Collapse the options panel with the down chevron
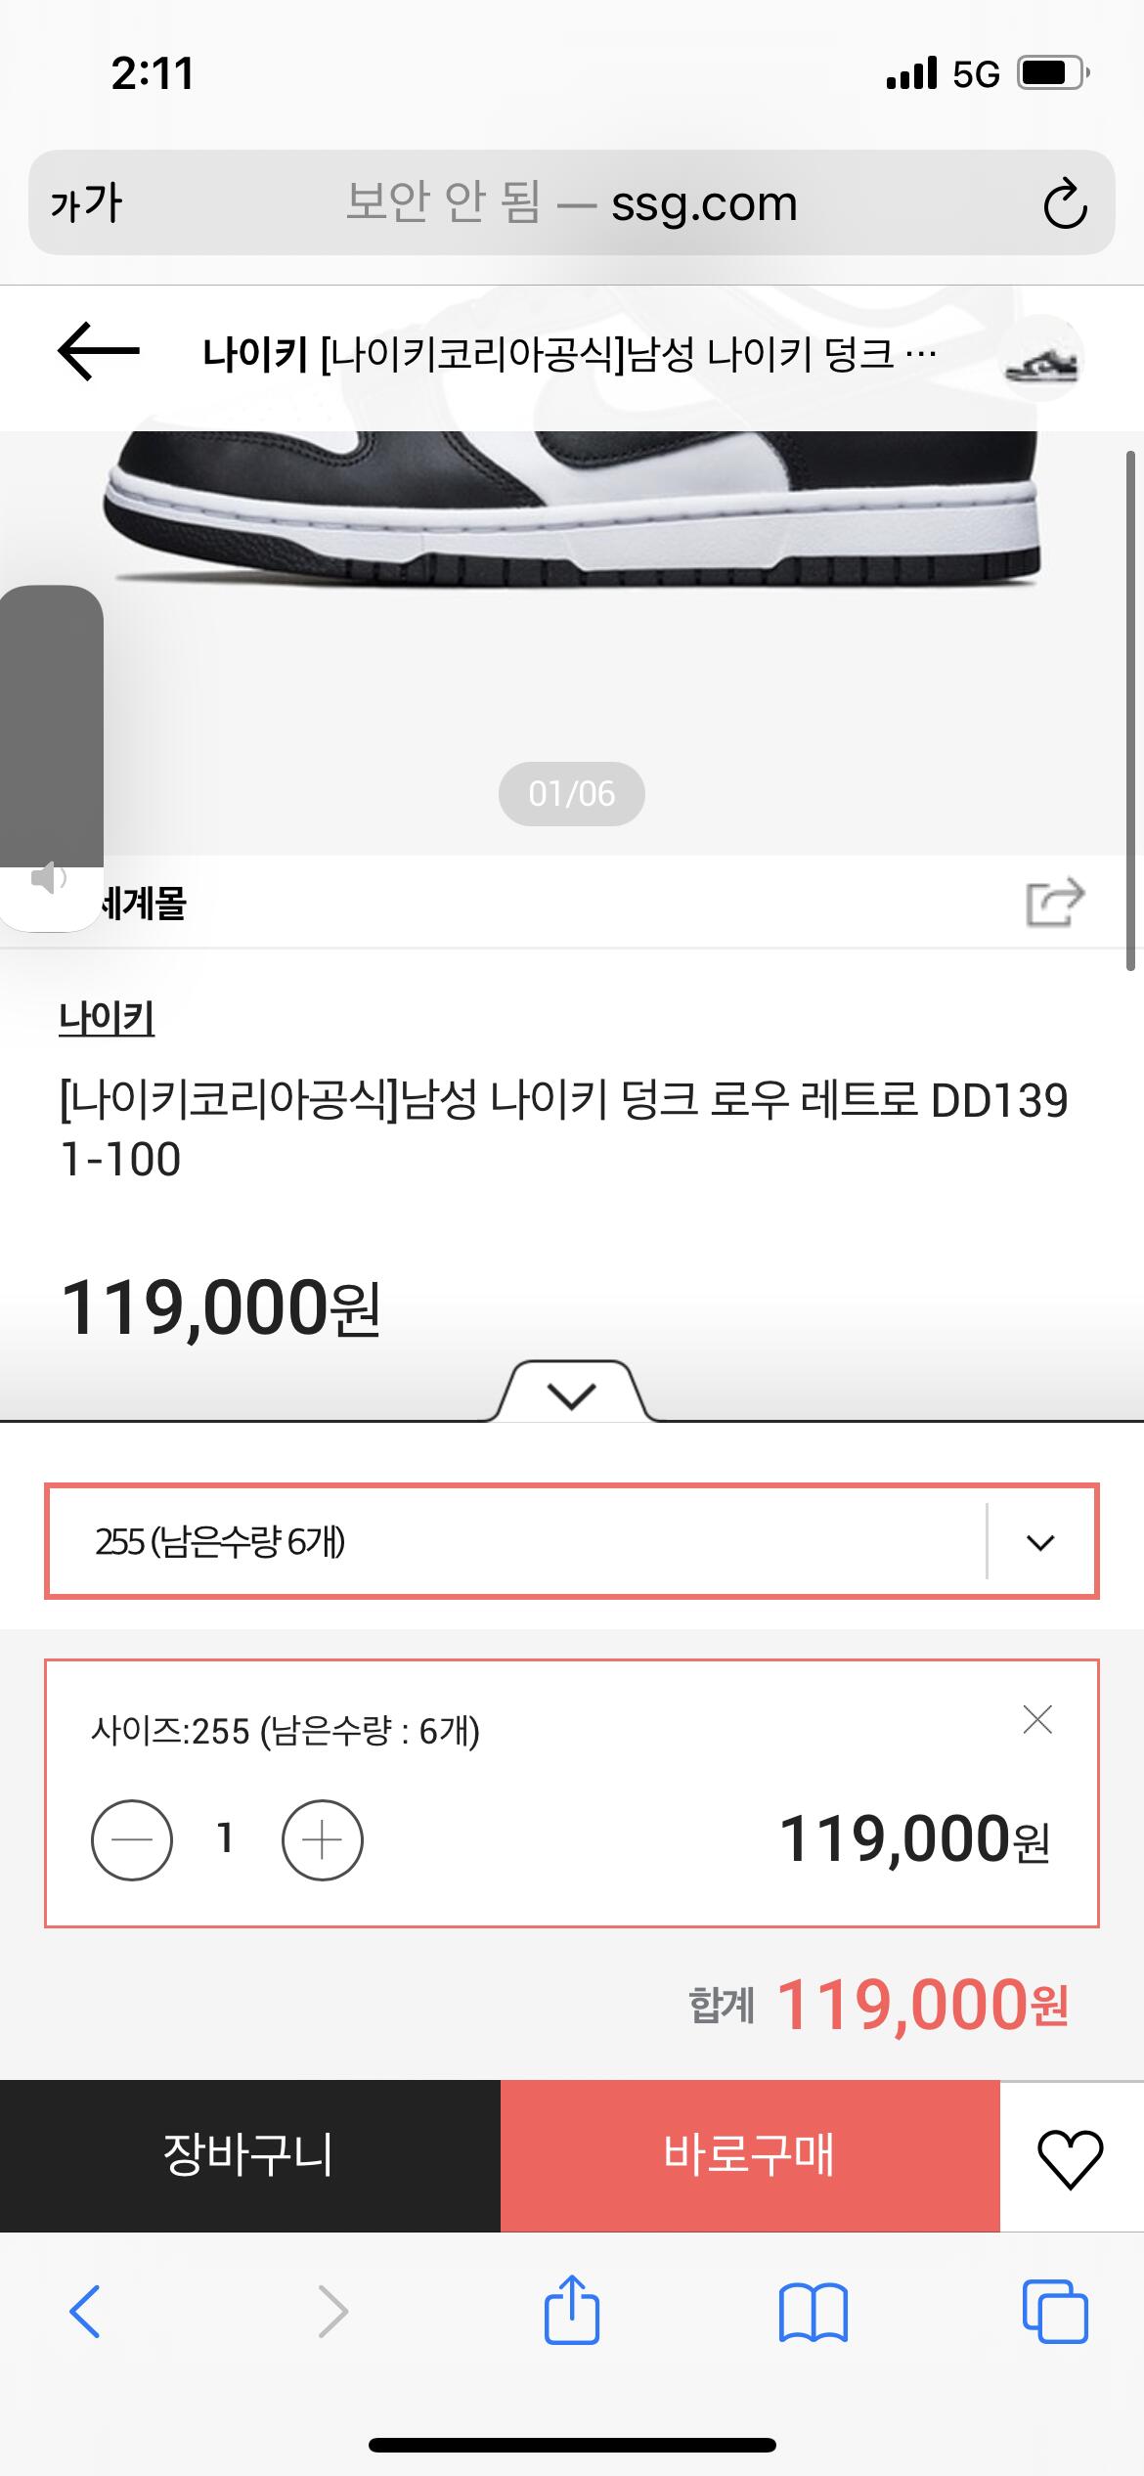 [572, 1394]
